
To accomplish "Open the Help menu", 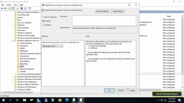I will point(21,5).
